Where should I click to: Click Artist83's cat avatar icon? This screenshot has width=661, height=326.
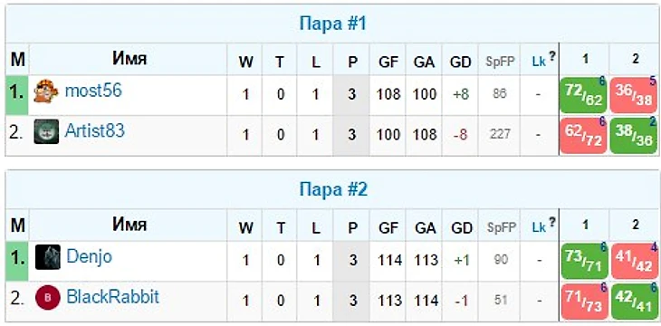(46, 131)
